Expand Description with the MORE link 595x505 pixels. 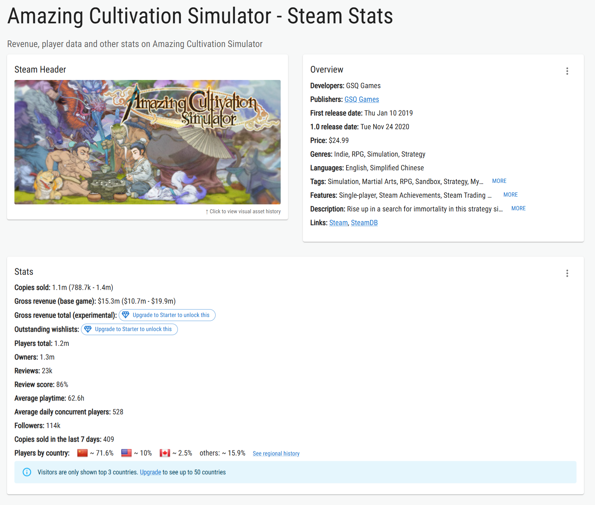[518, 208]
